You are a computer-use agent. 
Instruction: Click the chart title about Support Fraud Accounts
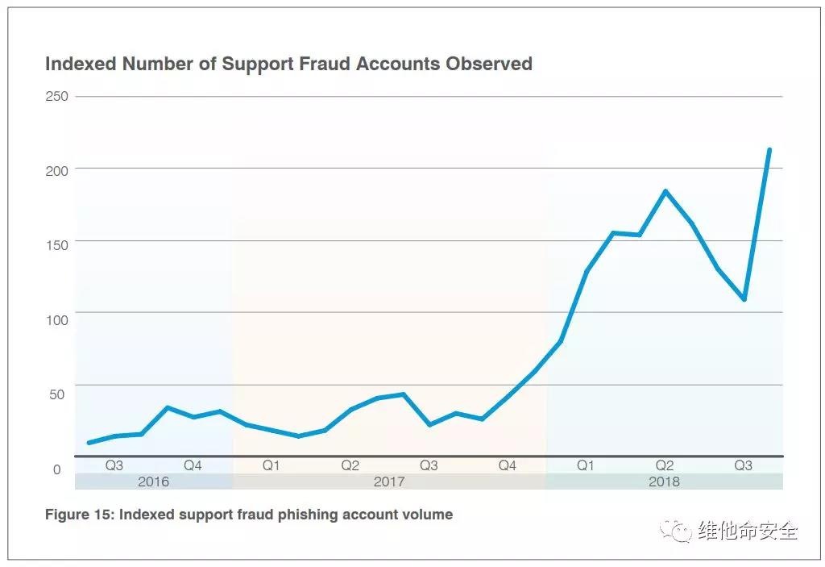click(288, 64)
